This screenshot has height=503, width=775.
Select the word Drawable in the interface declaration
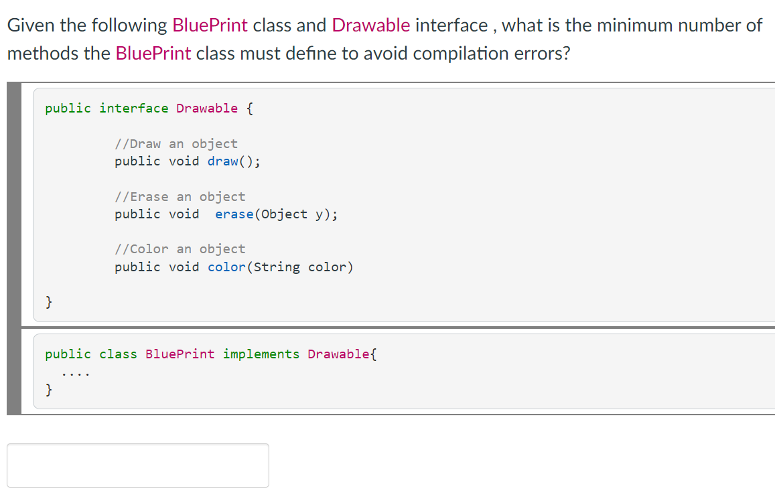[x=207, y=108]
